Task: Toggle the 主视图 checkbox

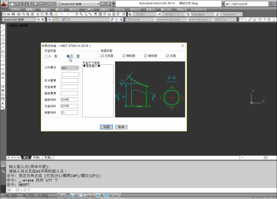Action: pyautogui.click(x=102, y=56)
